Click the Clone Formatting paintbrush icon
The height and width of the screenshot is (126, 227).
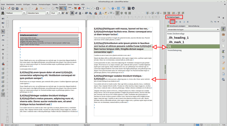37,9
